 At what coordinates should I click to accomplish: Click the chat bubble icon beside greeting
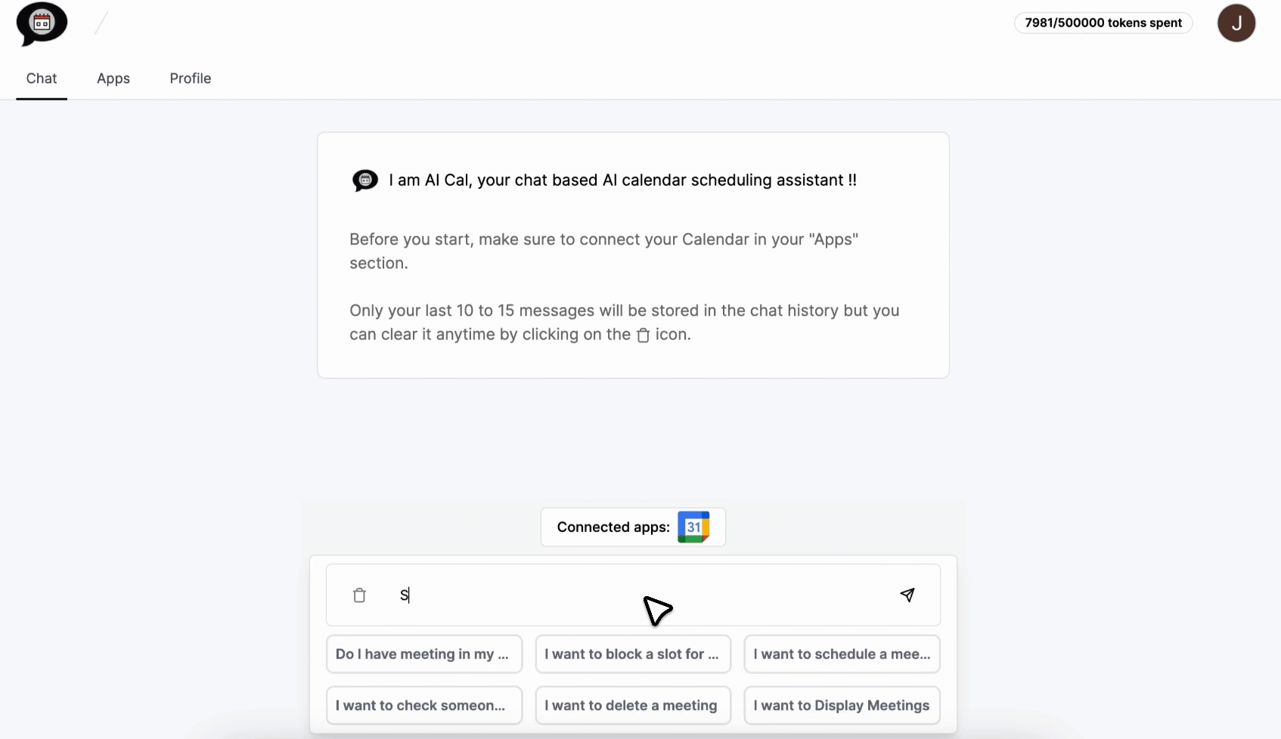pyautogui.click(x=365, y=181)
